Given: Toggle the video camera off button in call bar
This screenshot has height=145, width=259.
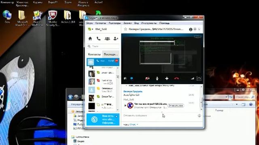Looking at the screenshot, I should (x=147, y=79).
